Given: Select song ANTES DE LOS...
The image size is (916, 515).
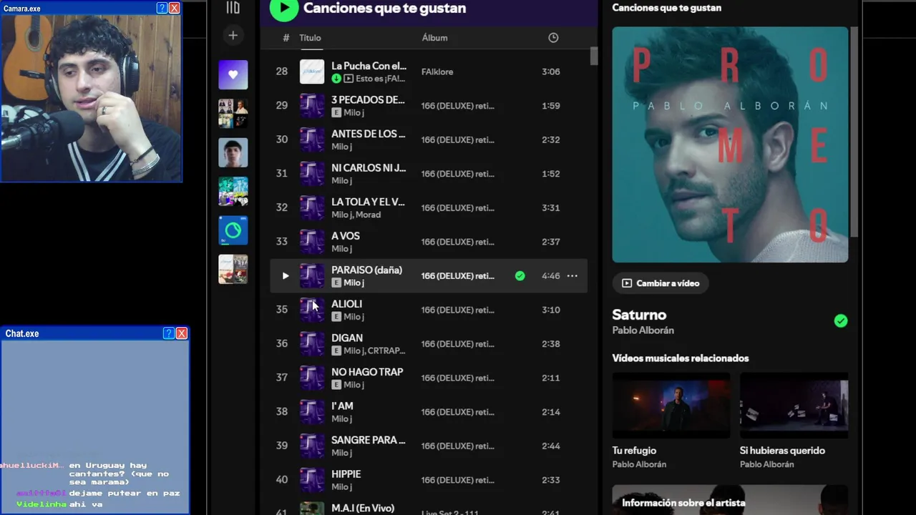Looking at the screenshot, I should click(368, 134).
